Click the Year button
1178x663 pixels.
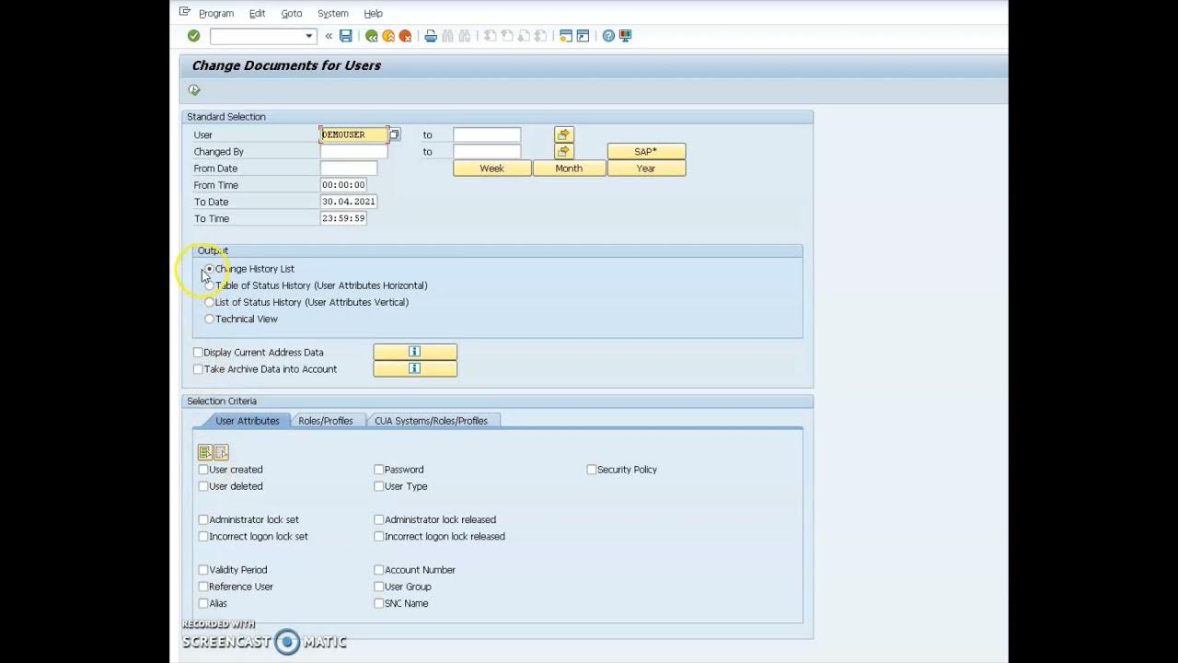pyautogui.click(x=646, y=169)
